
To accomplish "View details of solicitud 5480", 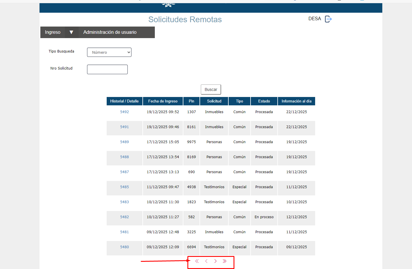I will (x=124, y=247).
